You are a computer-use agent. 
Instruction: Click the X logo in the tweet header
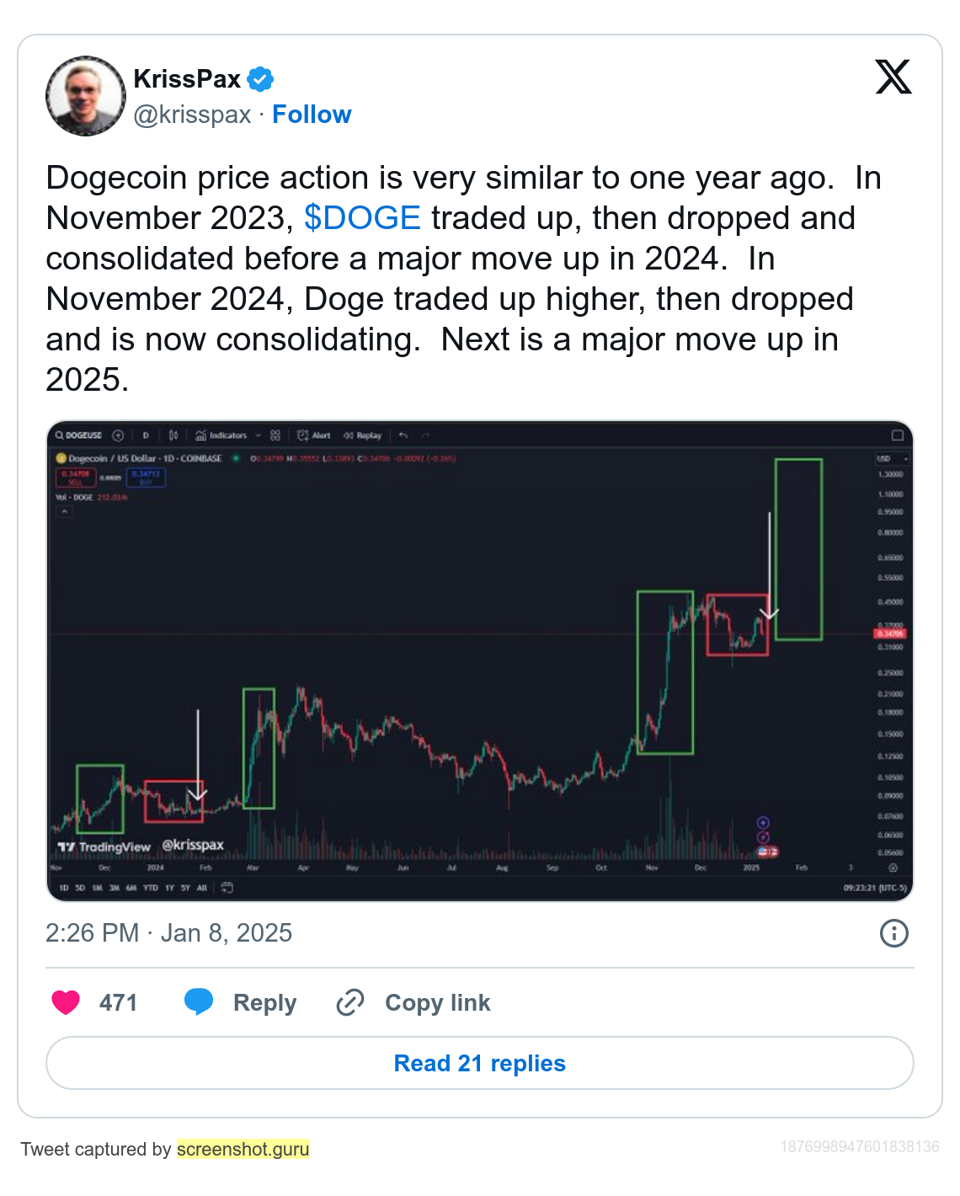click(893, 77)
